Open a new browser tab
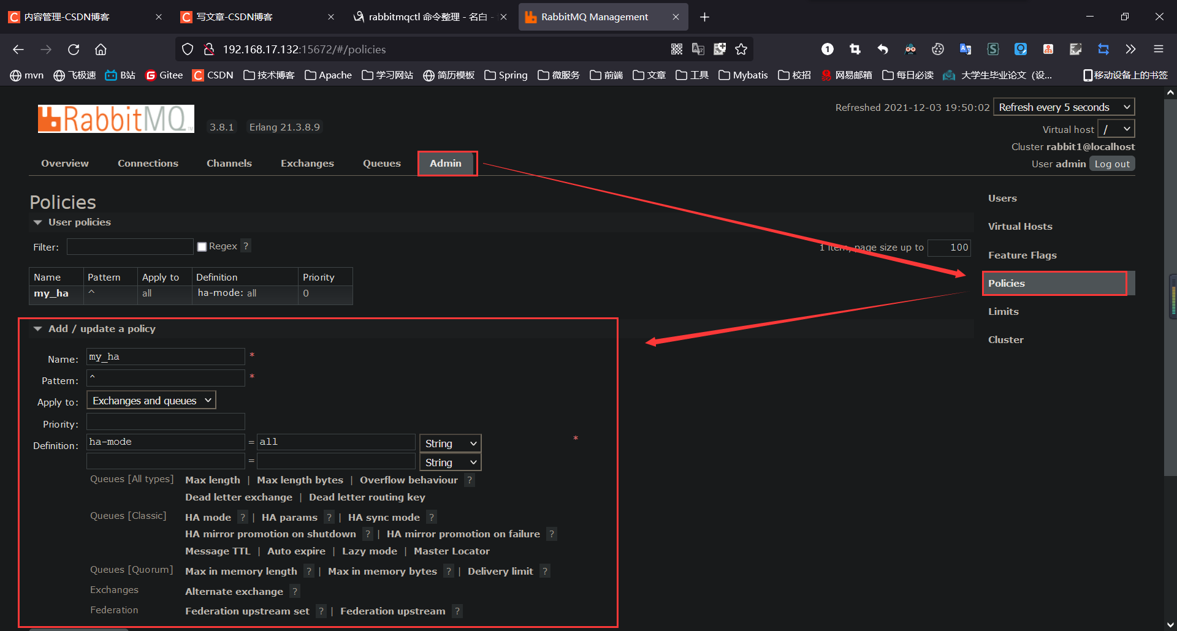This screenshot has width=1177, height=631. pyautogui.click(x=704, y=17)
